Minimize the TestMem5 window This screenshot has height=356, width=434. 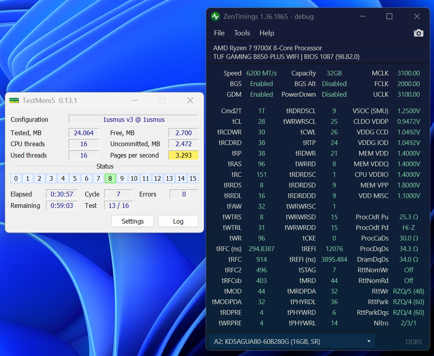(136, 101)
